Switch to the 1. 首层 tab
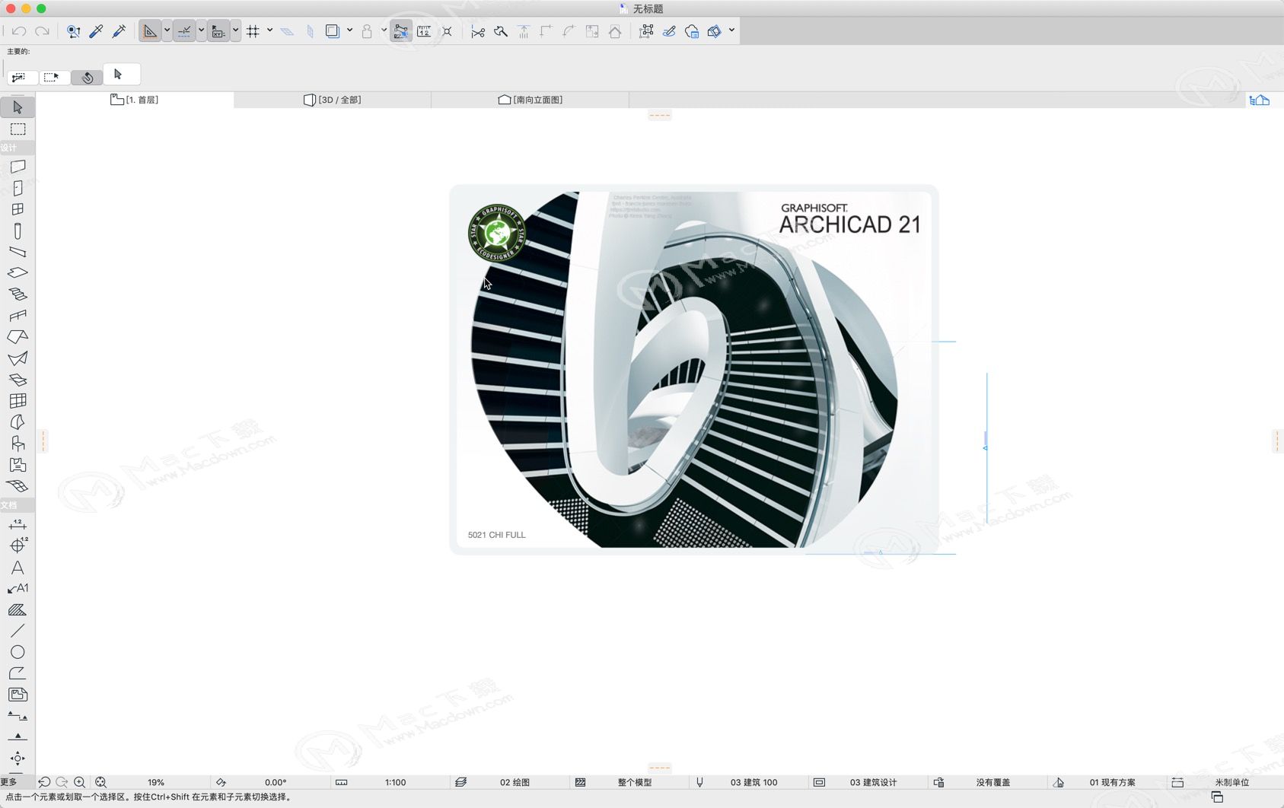This screenshot has height=808, width=1284. click(x=135, y=100)
